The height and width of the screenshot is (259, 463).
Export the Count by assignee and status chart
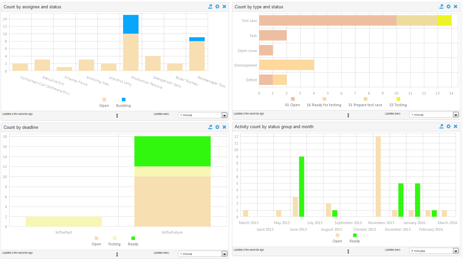click(x=210, y=7)
